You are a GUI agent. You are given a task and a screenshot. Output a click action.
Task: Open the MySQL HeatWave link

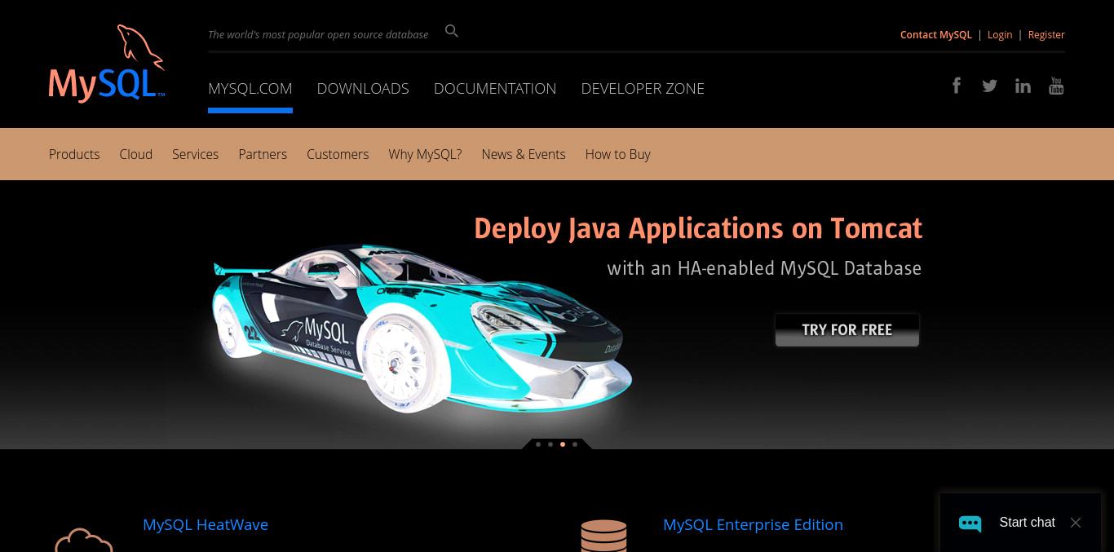pyautogui.click(x=206, y=524)
